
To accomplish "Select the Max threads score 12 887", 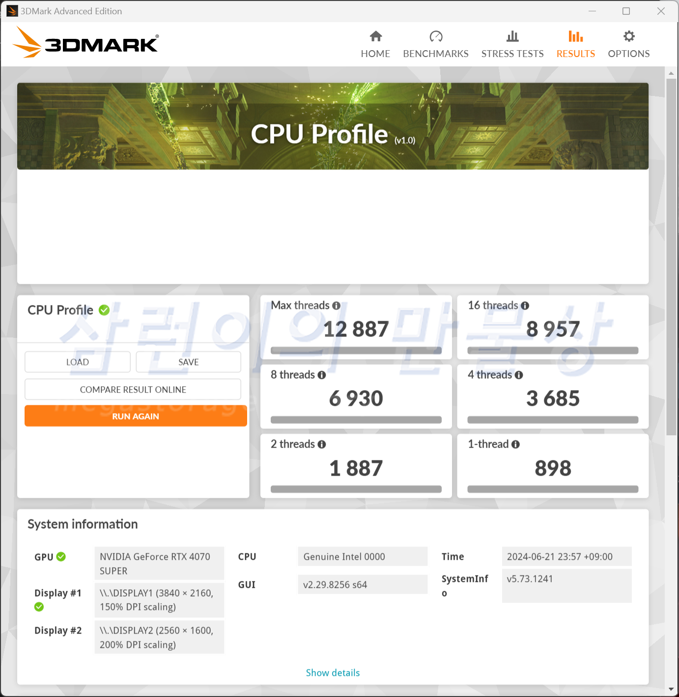I will [356, 329].
